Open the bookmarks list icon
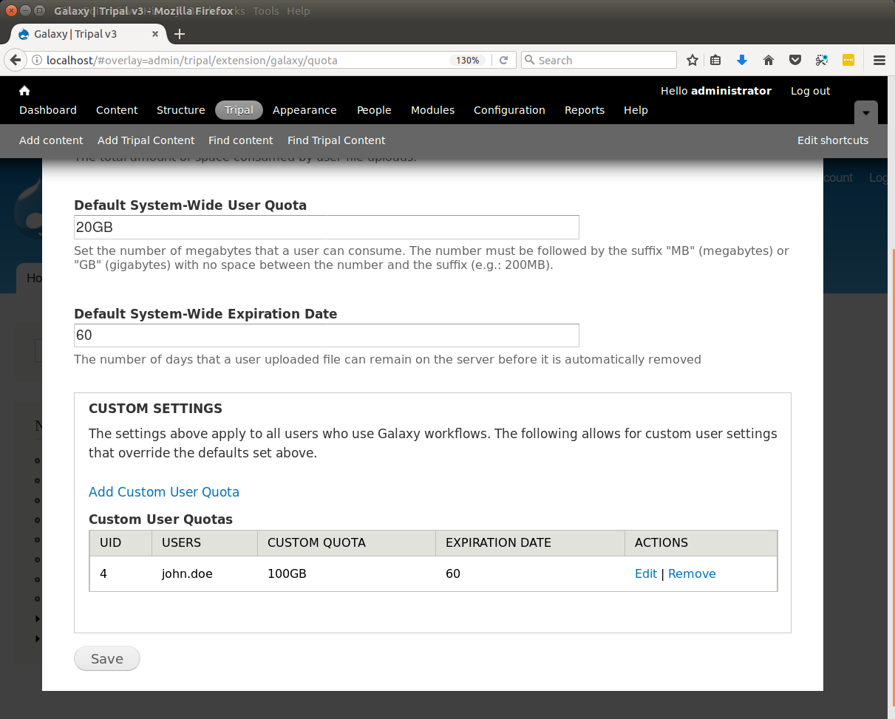The height and width of the screenshot is (719, 895). tap(715, 61)
